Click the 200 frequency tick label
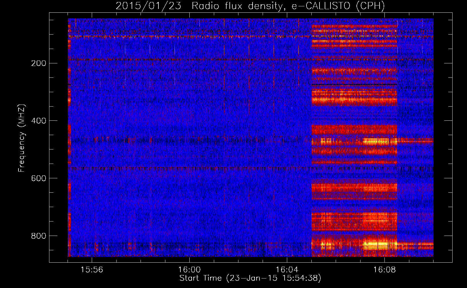Viewport: 467px width, 288px height. click(x=39, y=63)
